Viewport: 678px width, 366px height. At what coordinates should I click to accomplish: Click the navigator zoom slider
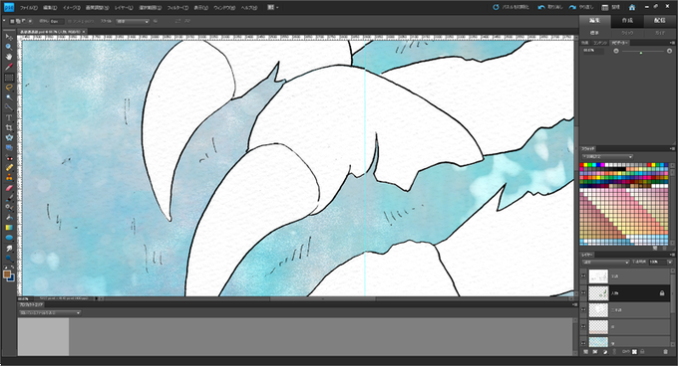[642, 52]
